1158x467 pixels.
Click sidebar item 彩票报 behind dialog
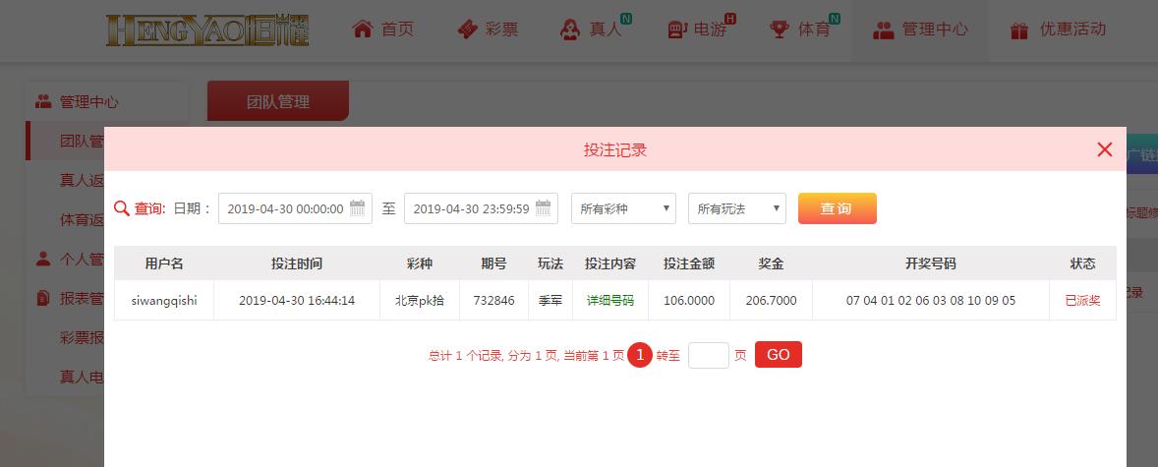click(82, 337)
